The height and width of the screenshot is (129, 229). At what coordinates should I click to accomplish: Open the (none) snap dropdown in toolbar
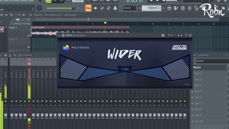tap(130, 8)
